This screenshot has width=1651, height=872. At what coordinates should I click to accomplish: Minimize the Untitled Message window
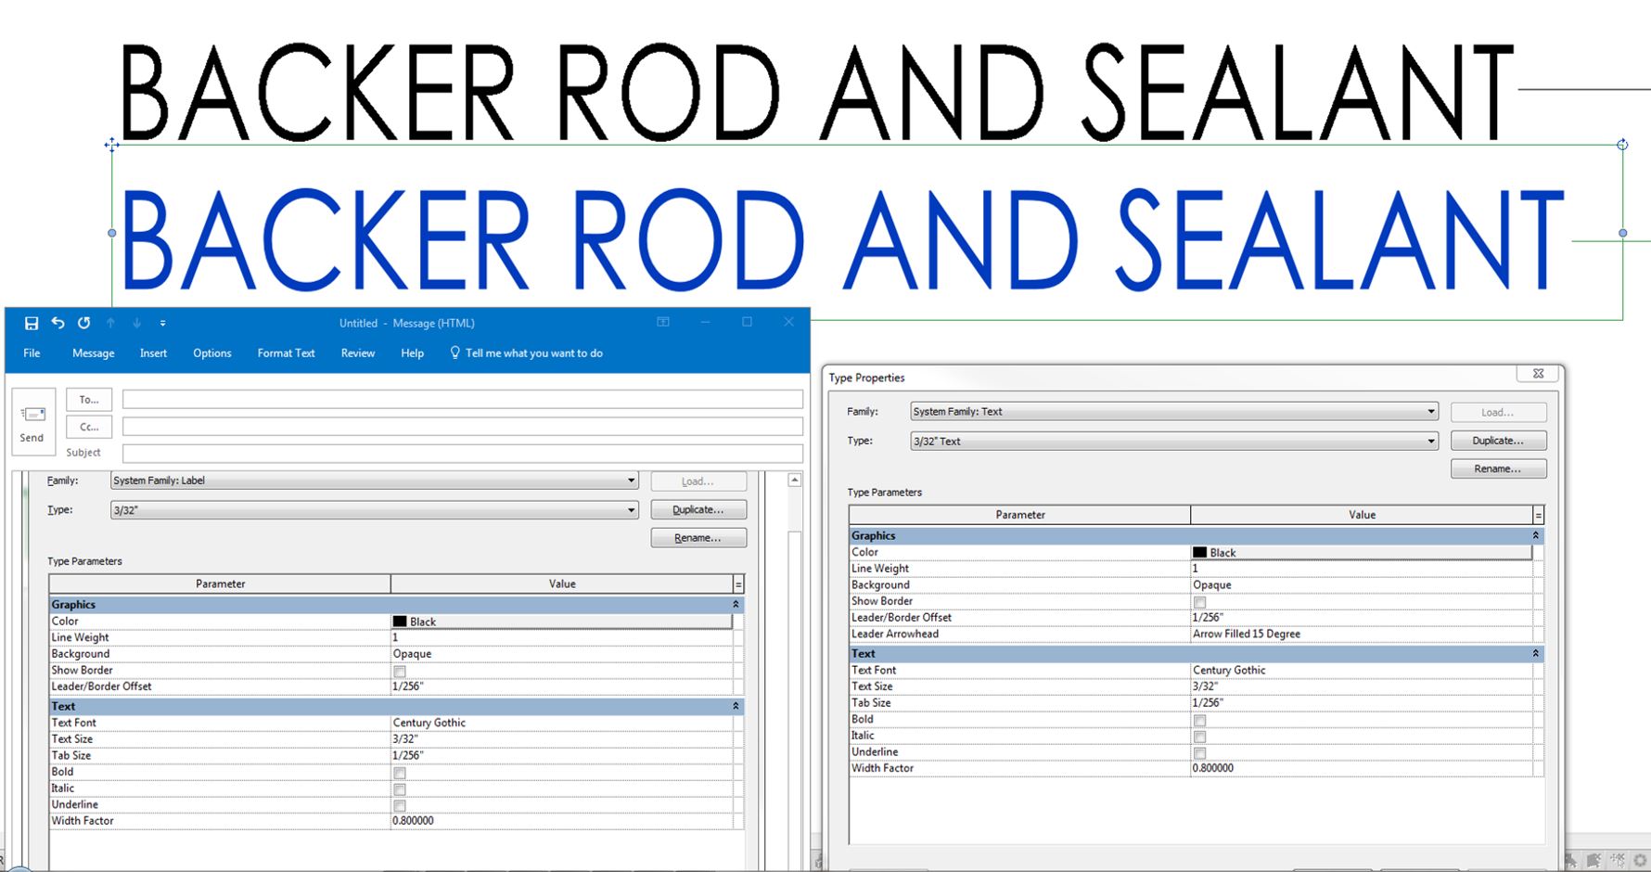click(705, 322)
